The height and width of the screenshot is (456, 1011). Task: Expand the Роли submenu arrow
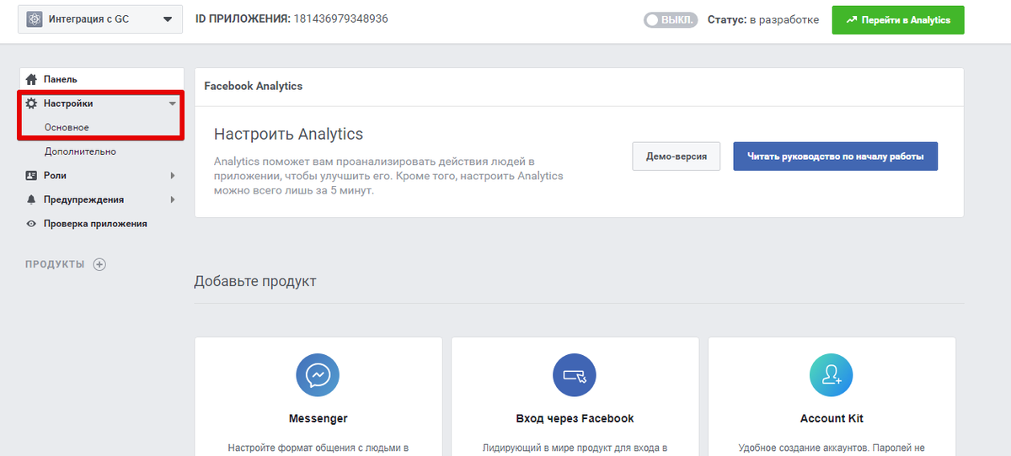pyautogui.click(x=172, y=176)
